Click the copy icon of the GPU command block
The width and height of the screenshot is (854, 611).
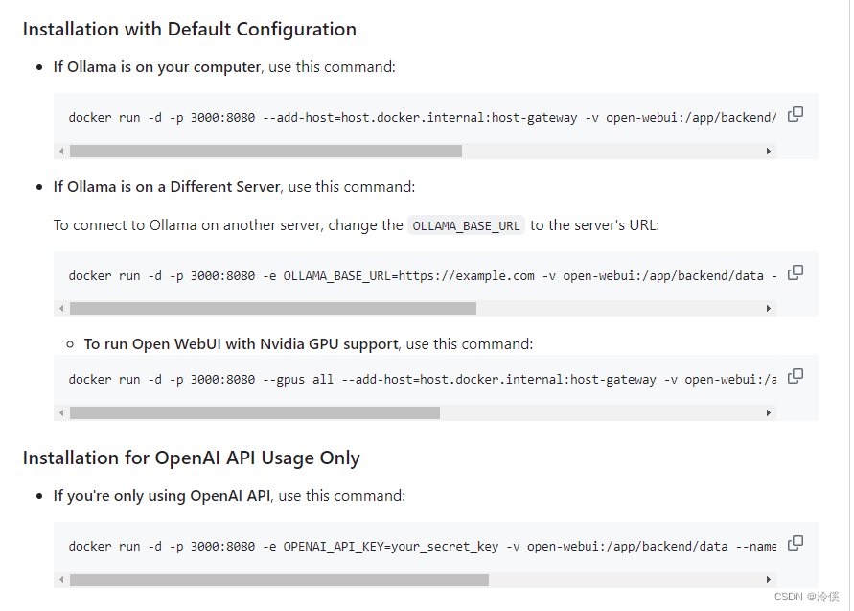(796, 376)
